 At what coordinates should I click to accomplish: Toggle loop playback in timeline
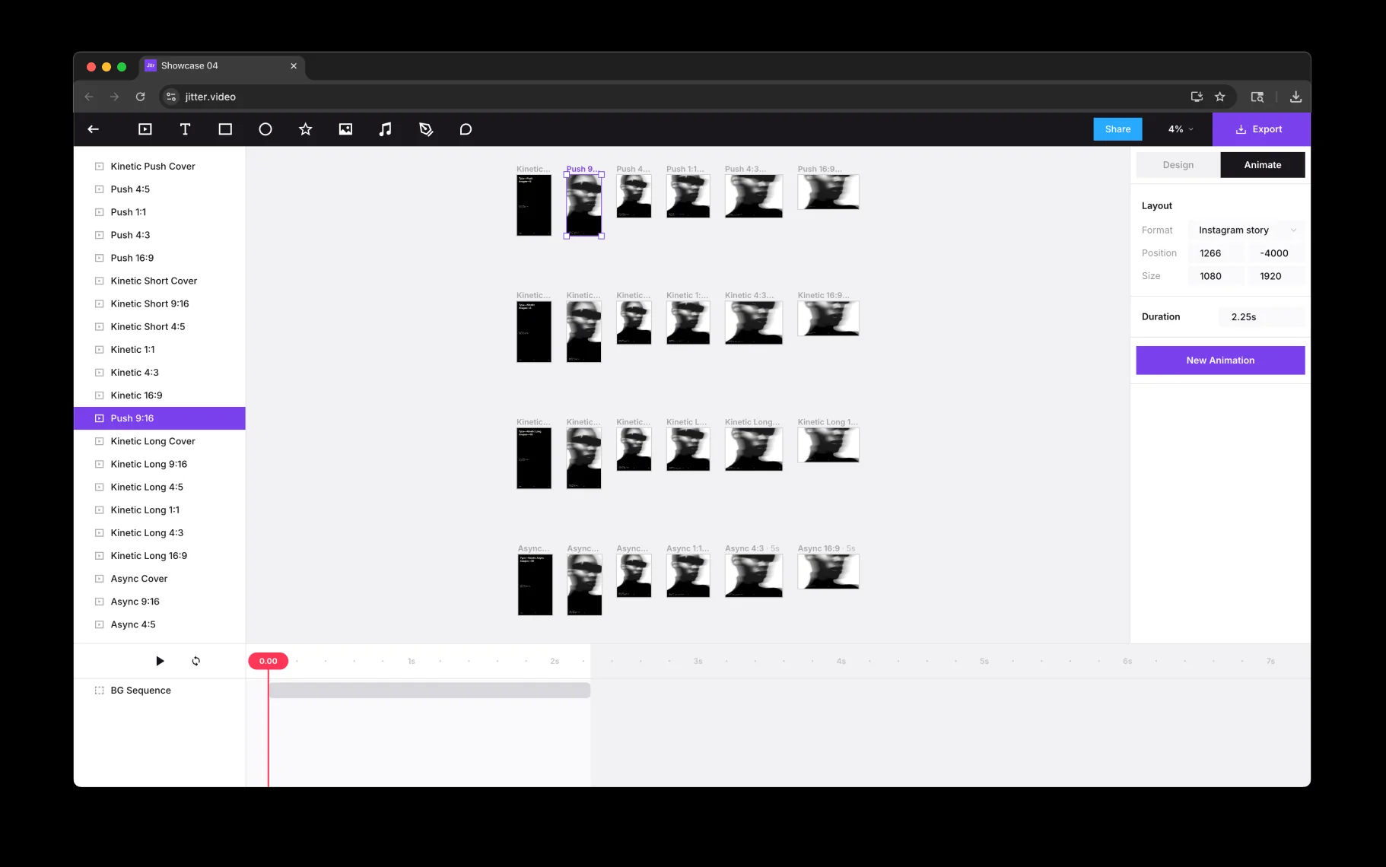[196, 661]
